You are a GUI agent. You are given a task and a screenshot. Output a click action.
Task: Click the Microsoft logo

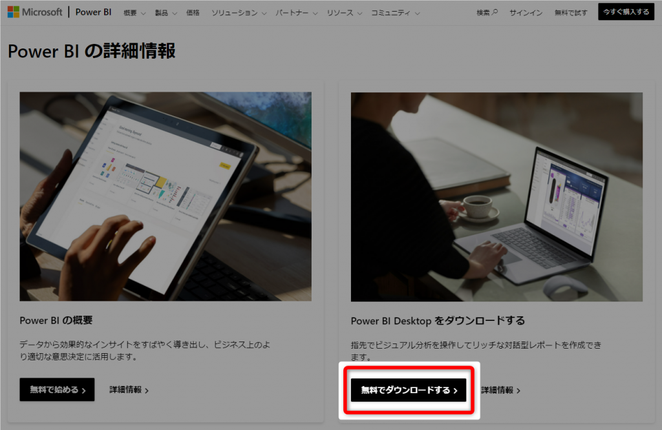click(x=35, y=12)
